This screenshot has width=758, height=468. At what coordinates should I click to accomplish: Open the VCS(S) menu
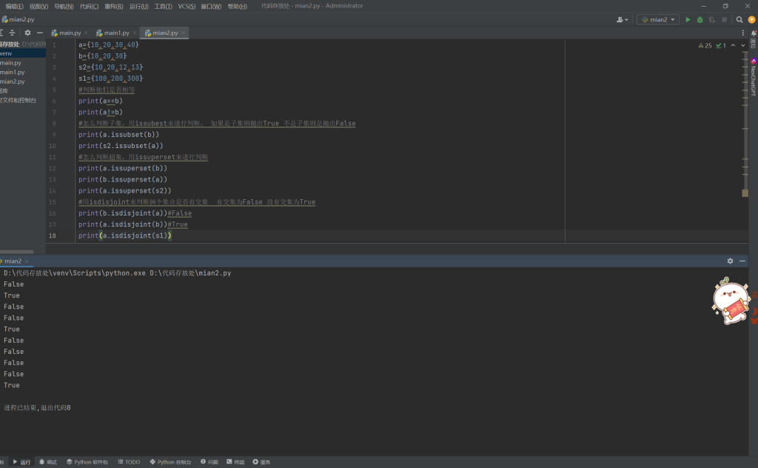(x=187, y=6)
